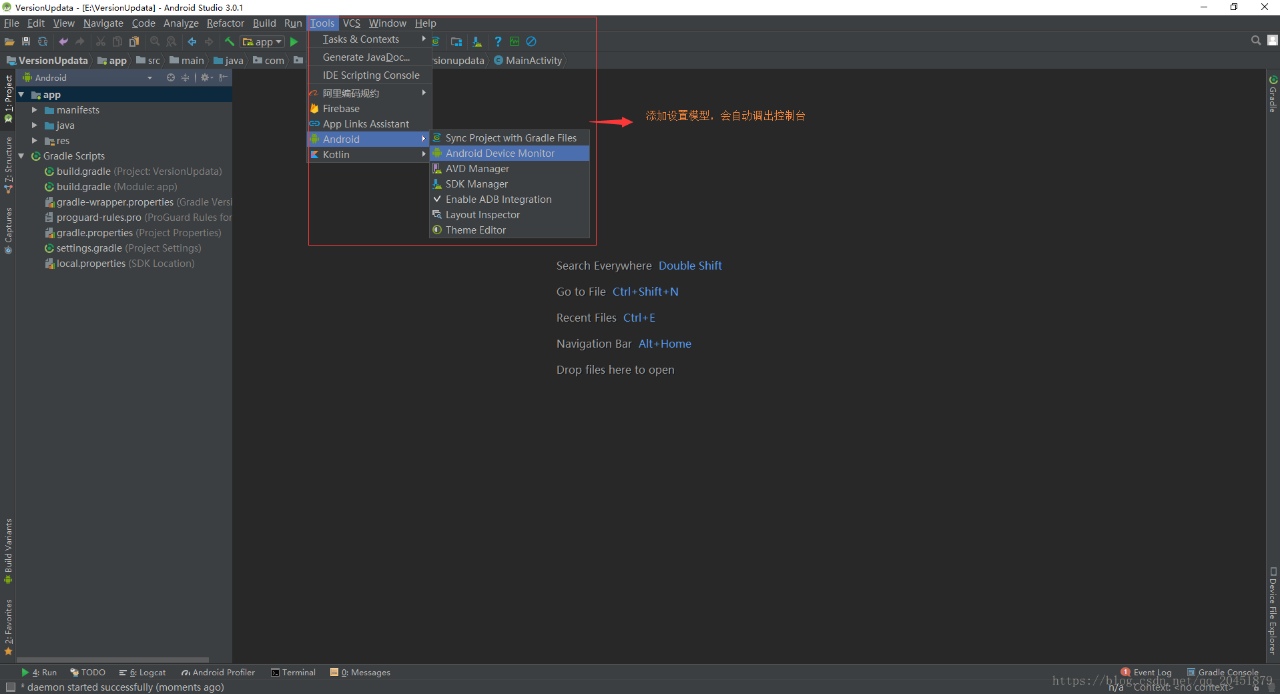Click Generate JavaDoc menu entry
Screen dimensions: 1280x694
(x=370, y=57)
